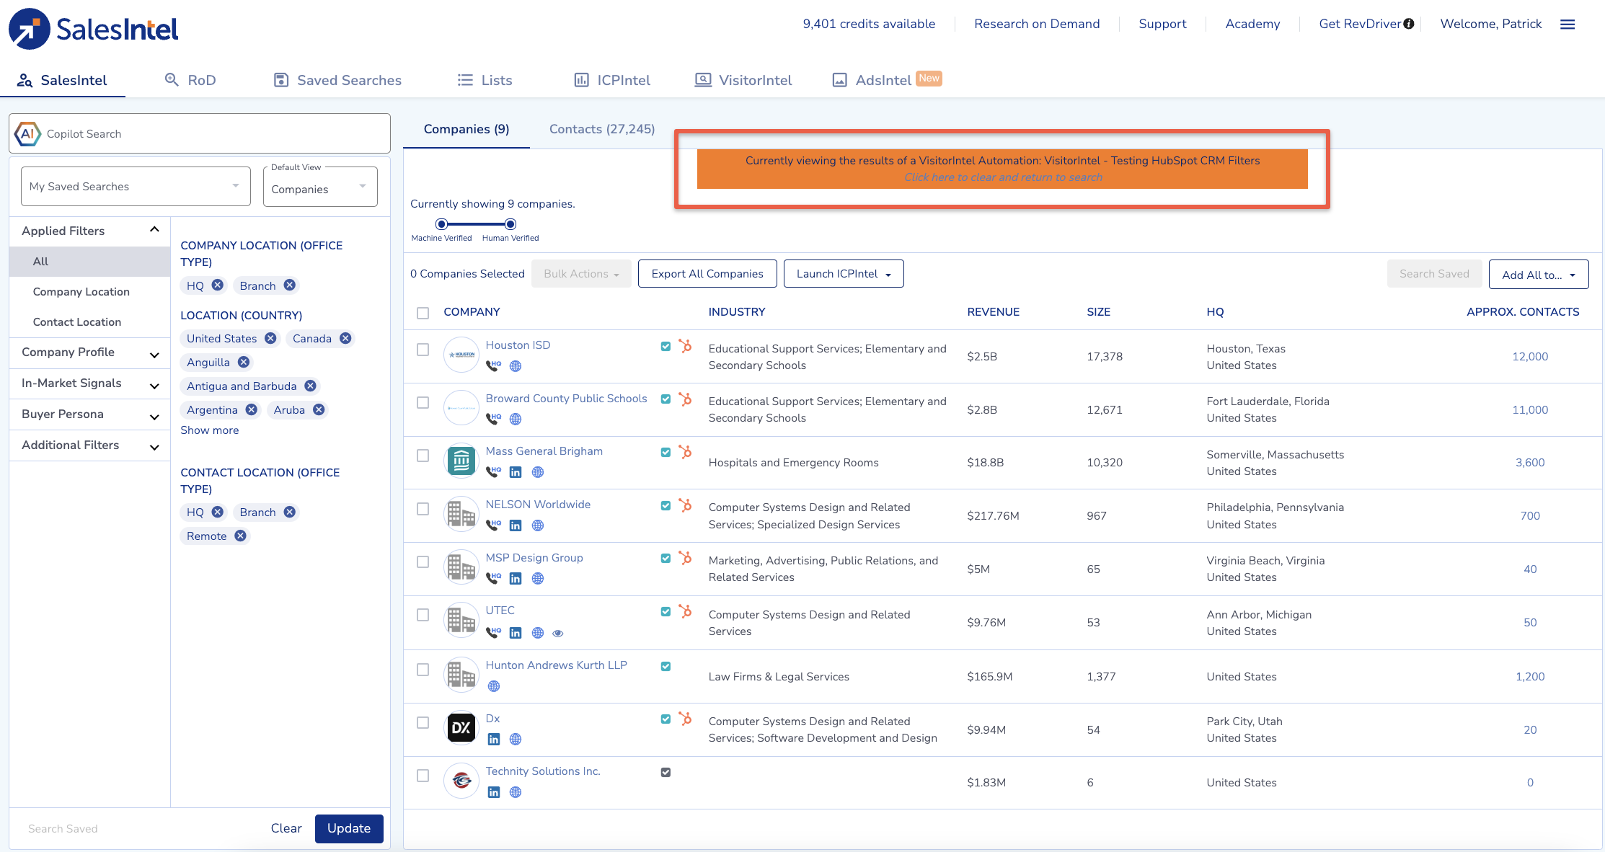Select the NELSON Worldwide checkbox
Screen dimensions: 1605x852
[x=423, y=509]
